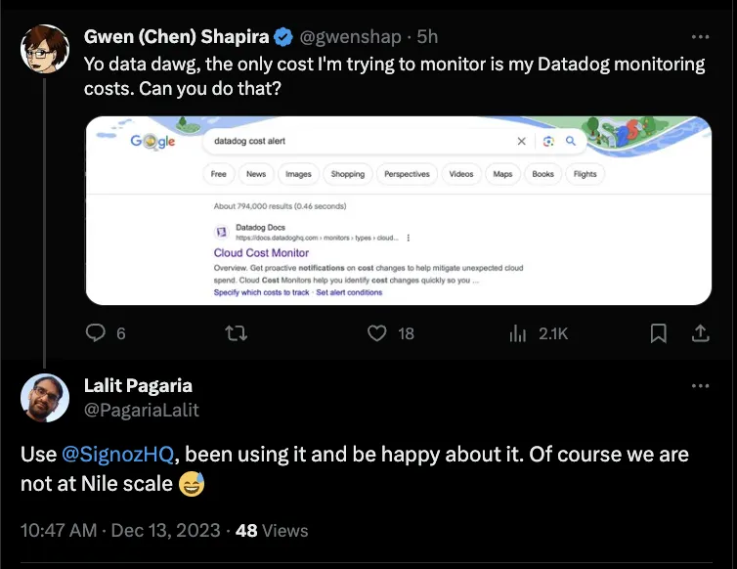Open the @PagariaLalit handle

142,410
